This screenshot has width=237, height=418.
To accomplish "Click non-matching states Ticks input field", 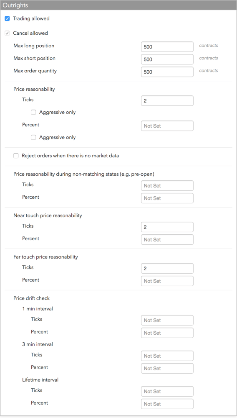I will click(167, 185).
